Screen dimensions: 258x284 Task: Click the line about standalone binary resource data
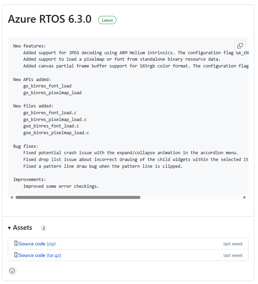(122, 59)
